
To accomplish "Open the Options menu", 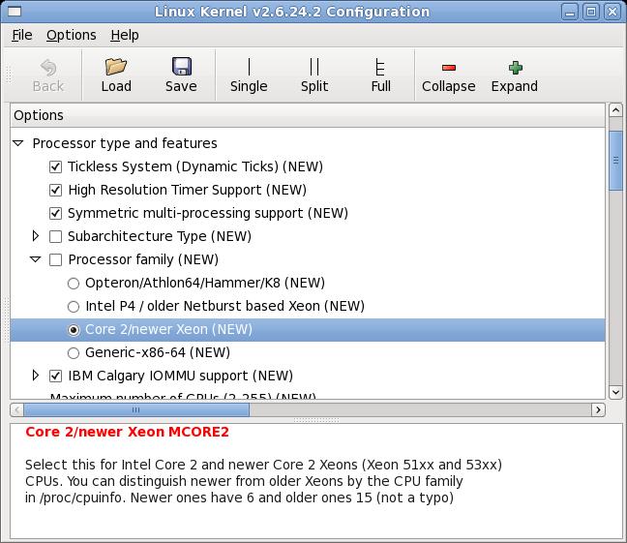I will click(x=72, y=35).
